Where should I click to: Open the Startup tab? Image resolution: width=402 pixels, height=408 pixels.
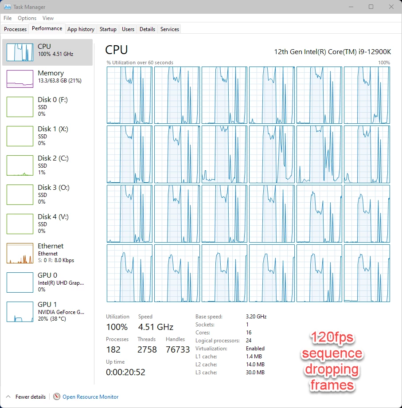tap(108, 29)
